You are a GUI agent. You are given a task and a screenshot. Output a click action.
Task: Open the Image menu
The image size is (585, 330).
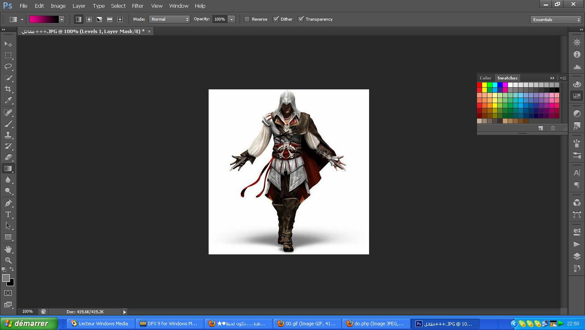tap(58, 6)
